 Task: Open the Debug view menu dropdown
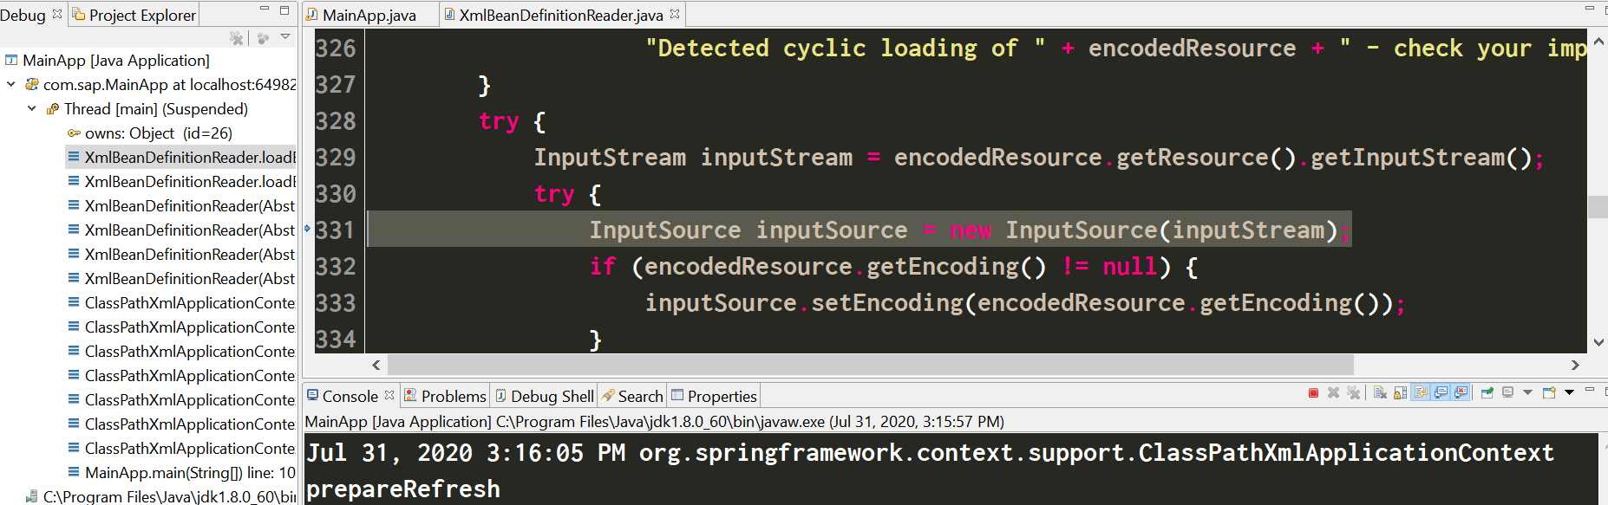pyautogui.click(x=285, y=37)
